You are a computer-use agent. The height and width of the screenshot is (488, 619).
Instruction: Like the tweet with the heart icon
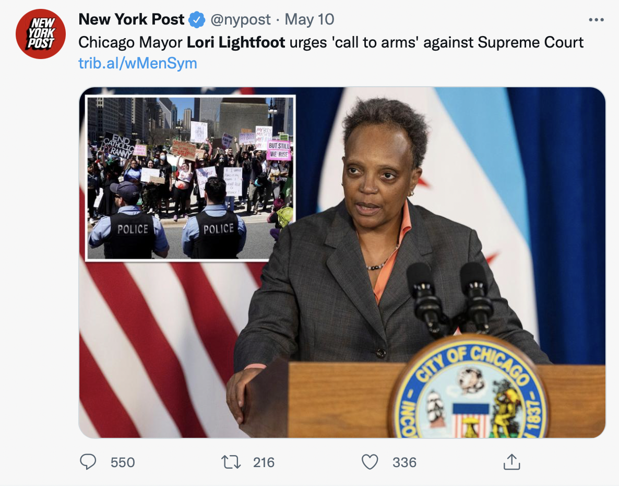point(370,462)
